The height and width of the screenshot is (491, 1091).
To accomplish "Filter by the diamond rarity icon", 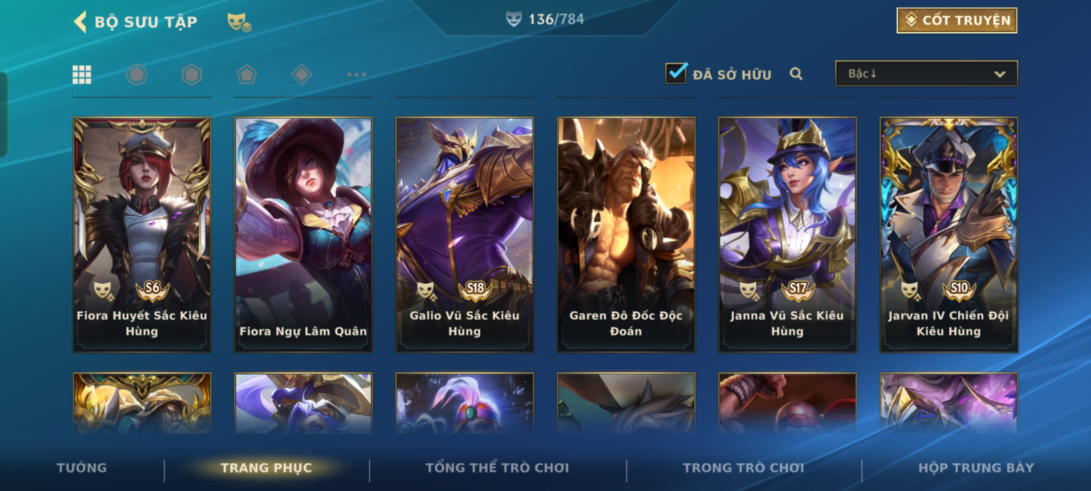I will 302,75.
